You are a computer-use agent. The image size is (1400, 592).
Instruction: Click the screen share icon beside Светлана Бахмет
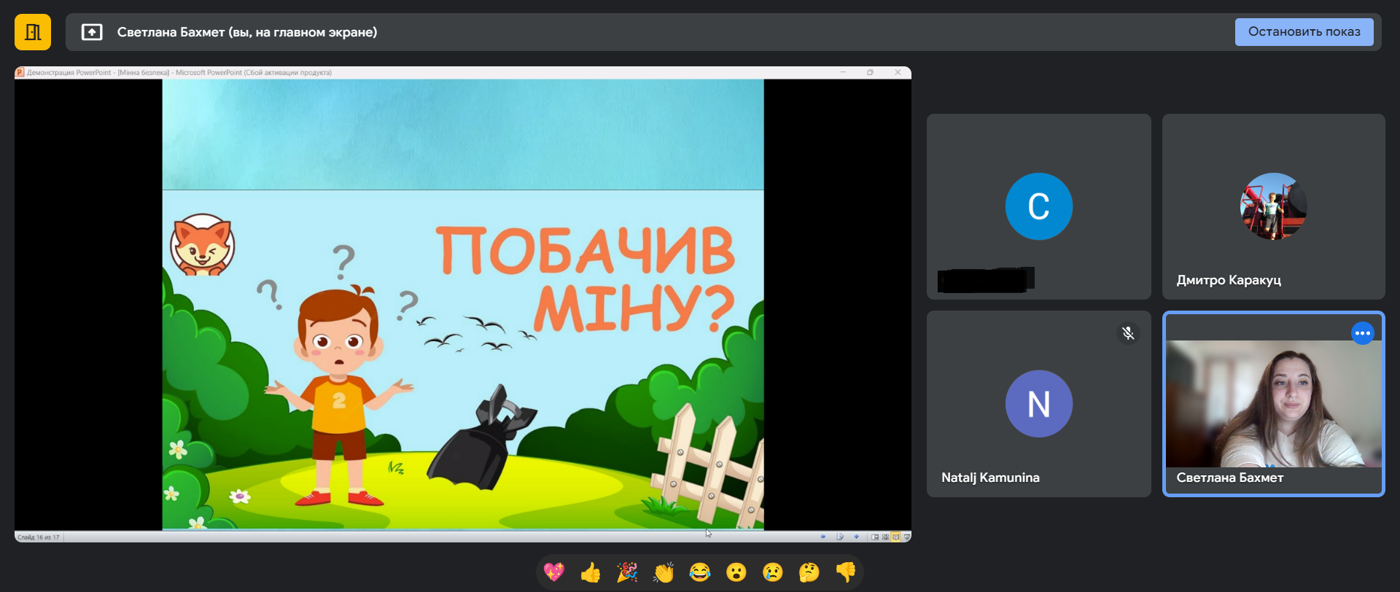(92, 32)
